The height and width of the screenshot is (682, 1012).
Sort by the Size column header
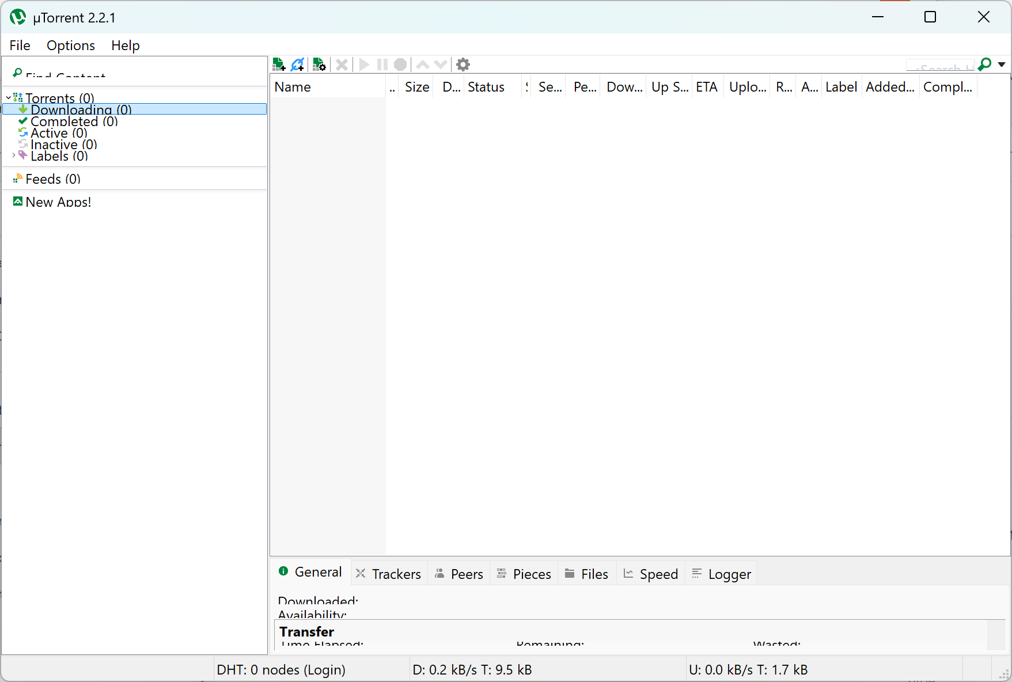point(417,87)
